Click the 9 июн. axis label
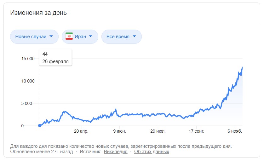The height and width of the screenshot is (161, 264). click(119, 131)
